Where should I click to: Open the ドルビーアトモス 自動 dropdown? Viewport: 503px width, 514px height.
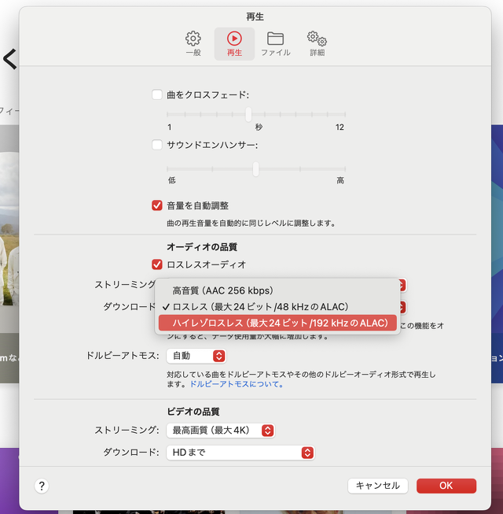pos(196,356)
